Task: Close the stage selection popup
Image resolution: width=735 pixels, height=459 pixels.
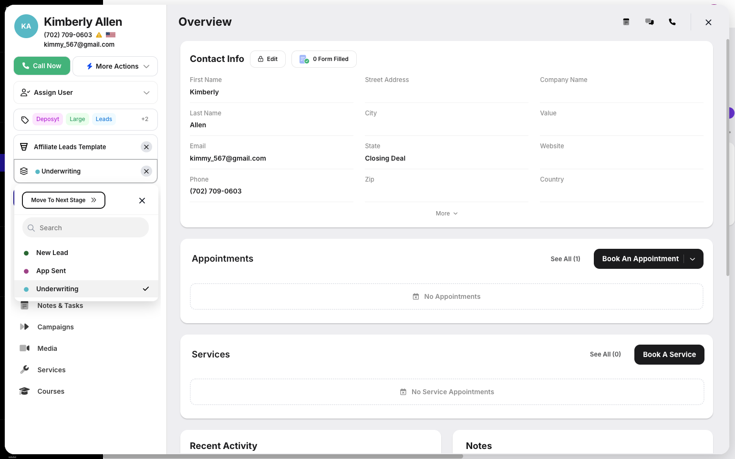Action: 142,201
